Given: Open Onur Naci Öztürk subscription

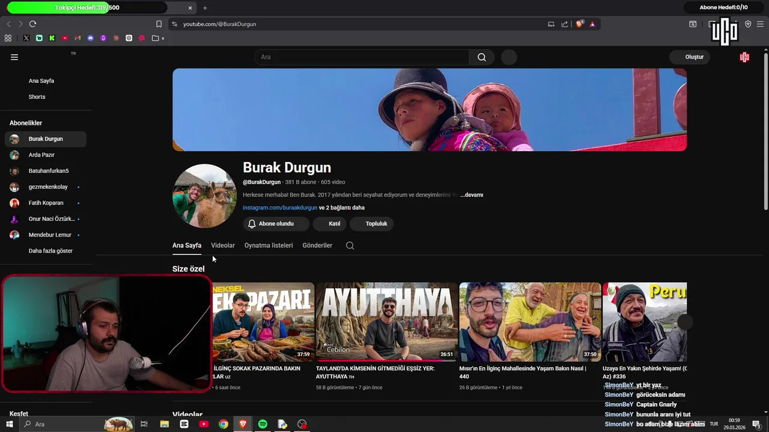Looking at the screenshot, I should point(46,219).
